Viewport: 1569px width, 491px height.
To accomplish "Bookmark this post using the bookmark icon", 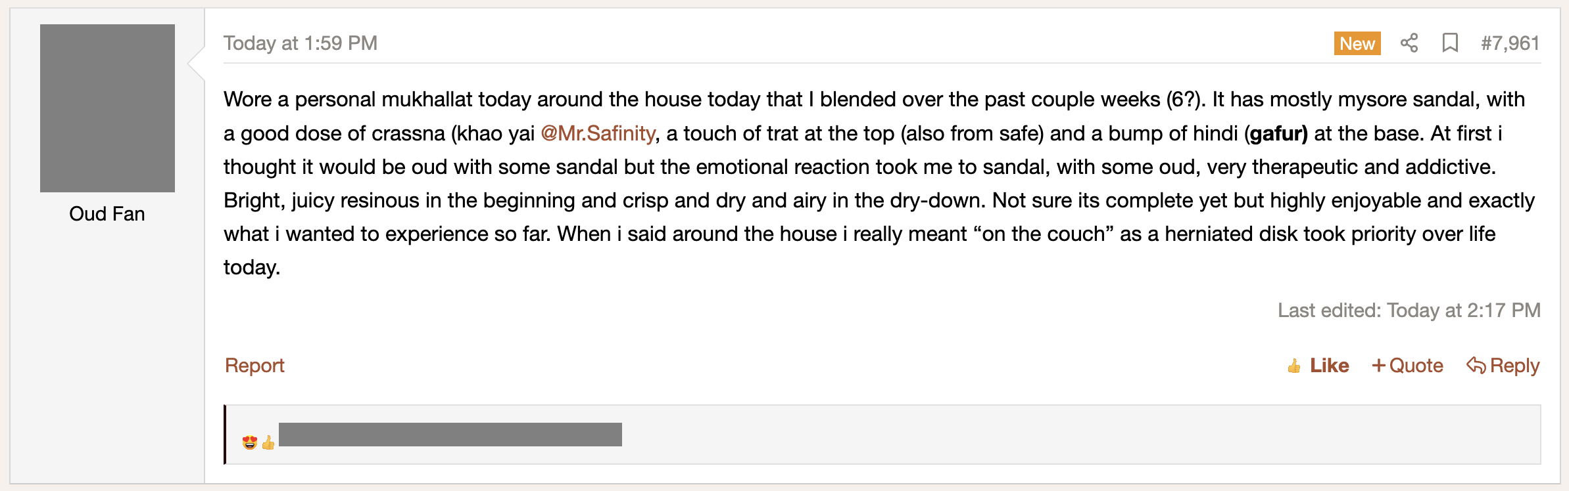I will [x=1450, y=43].
